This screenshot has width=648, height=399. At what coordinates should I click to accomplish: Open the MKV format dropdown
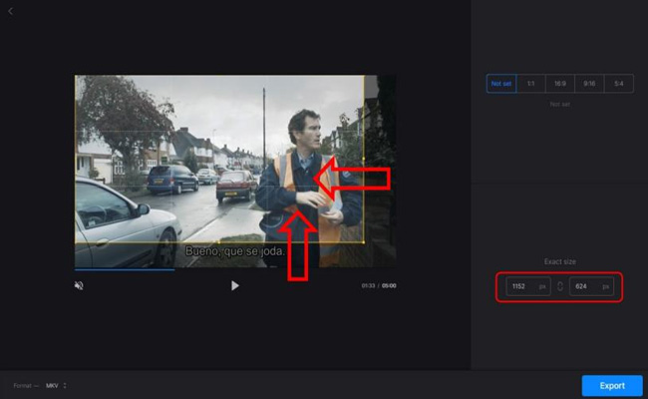click(x=56, y=386)
